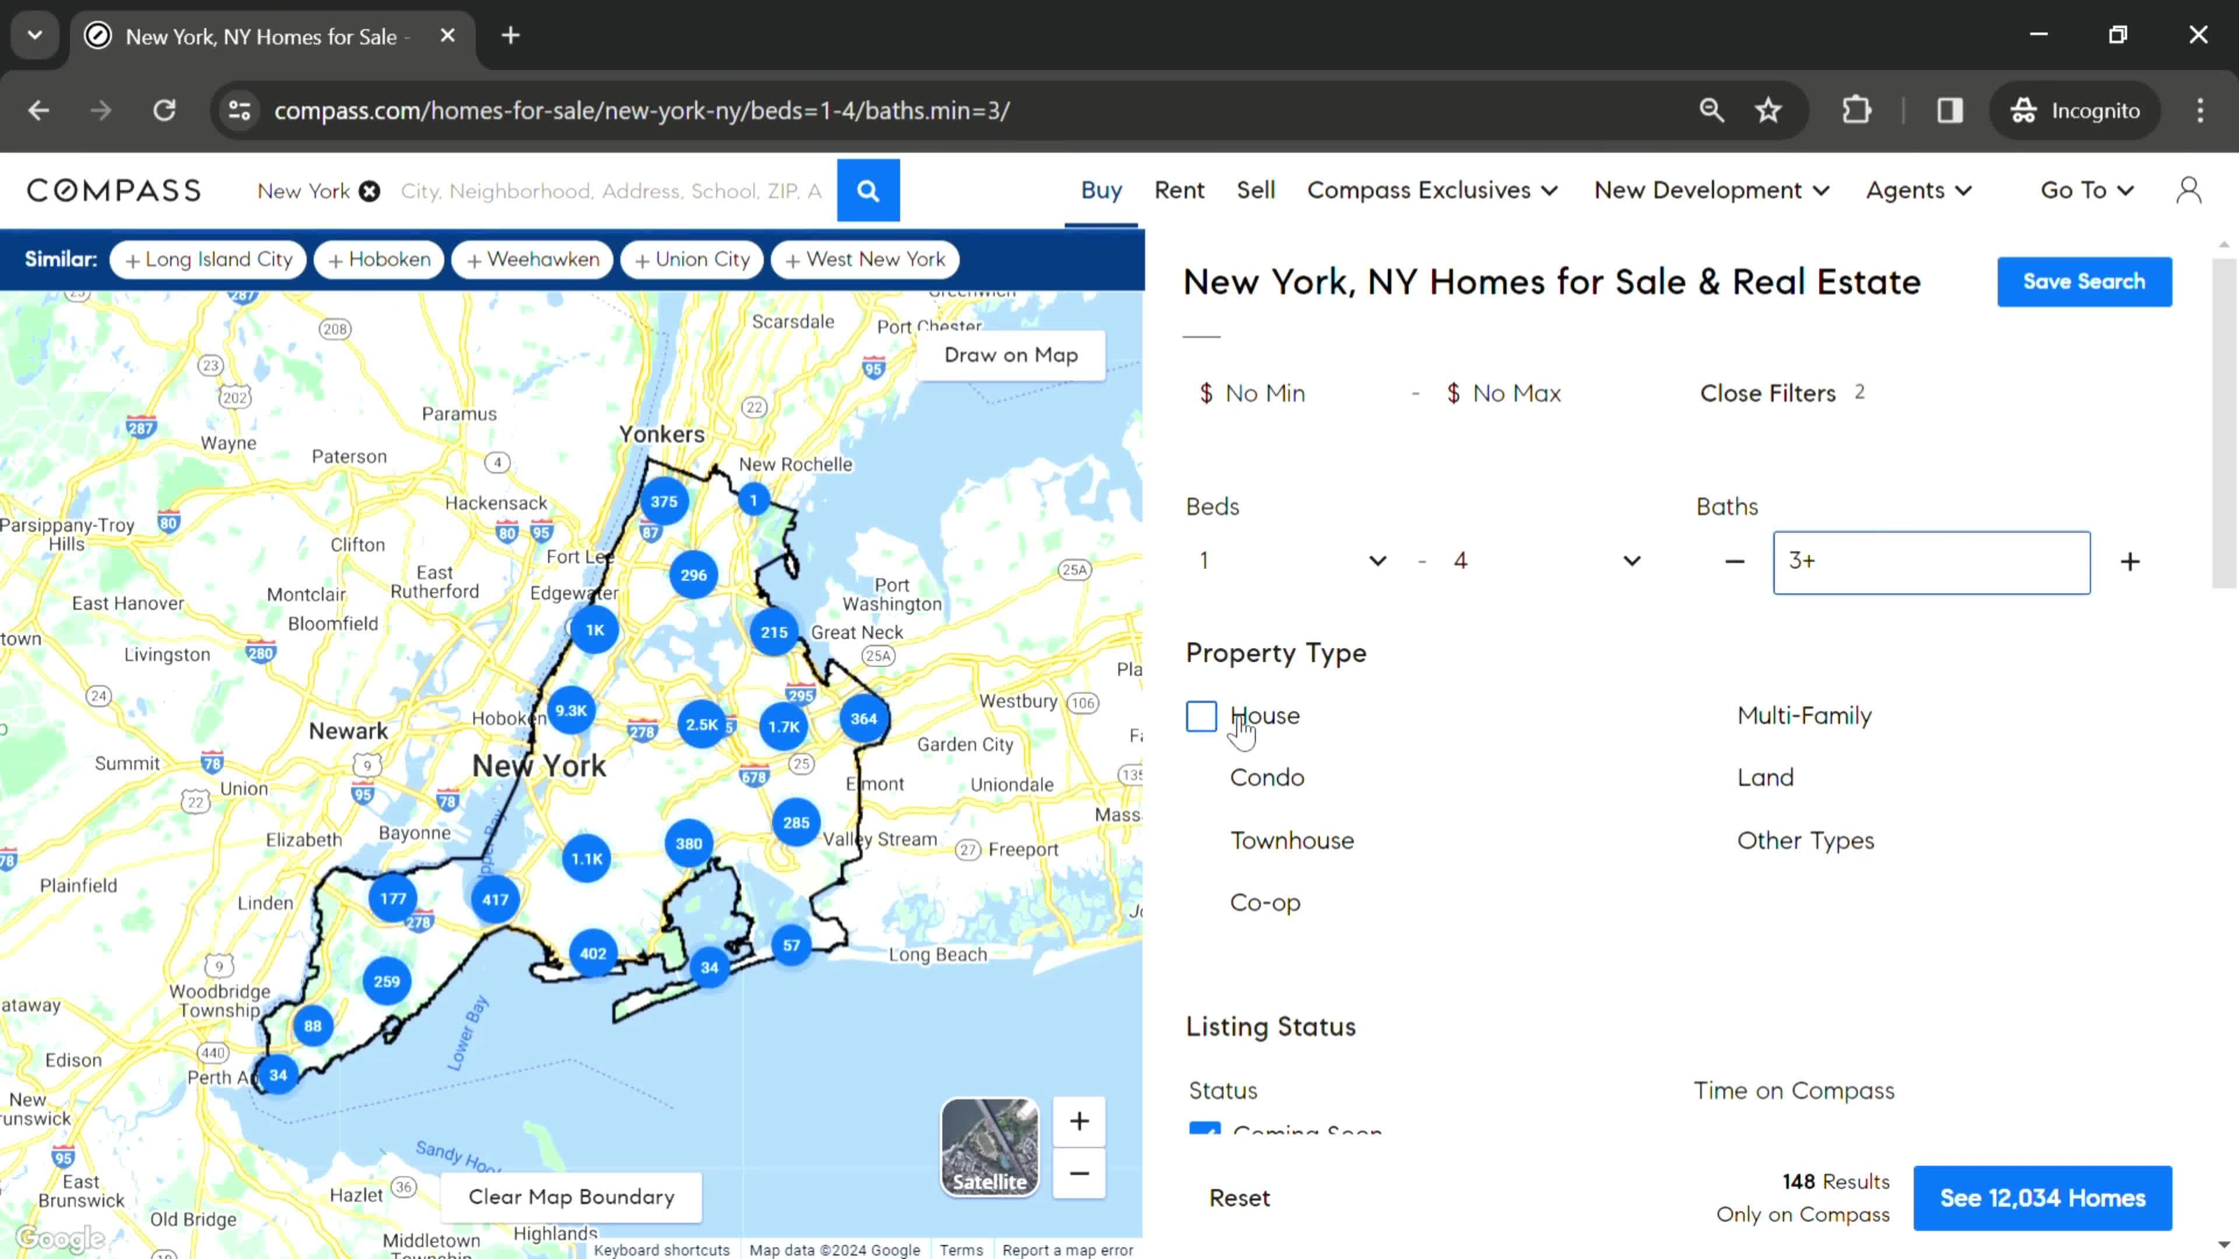Screen dimensions: 2239x1259
Task: Check the House property type
Action: pos(1201,717)
